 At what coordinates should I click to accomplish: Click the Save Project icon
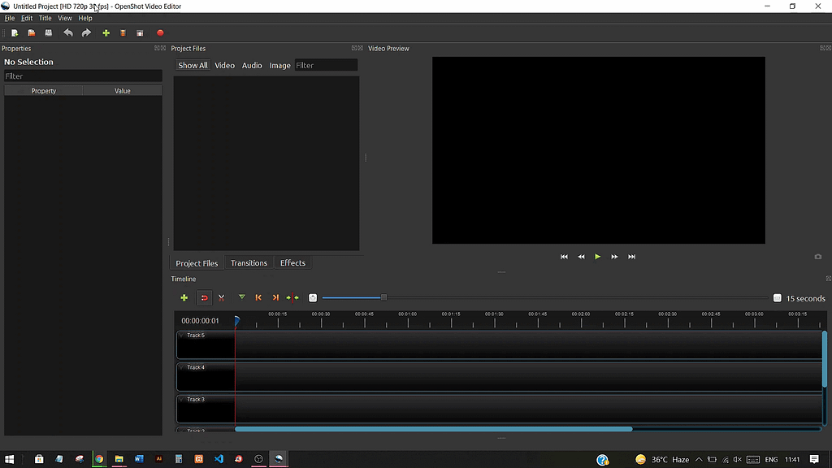47,32
